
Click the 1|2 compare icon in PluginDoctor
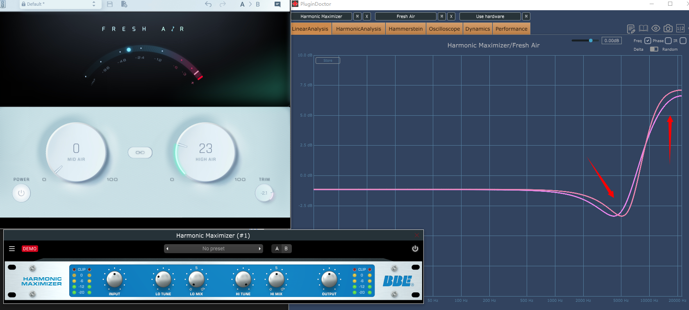[x=680, y=28]
